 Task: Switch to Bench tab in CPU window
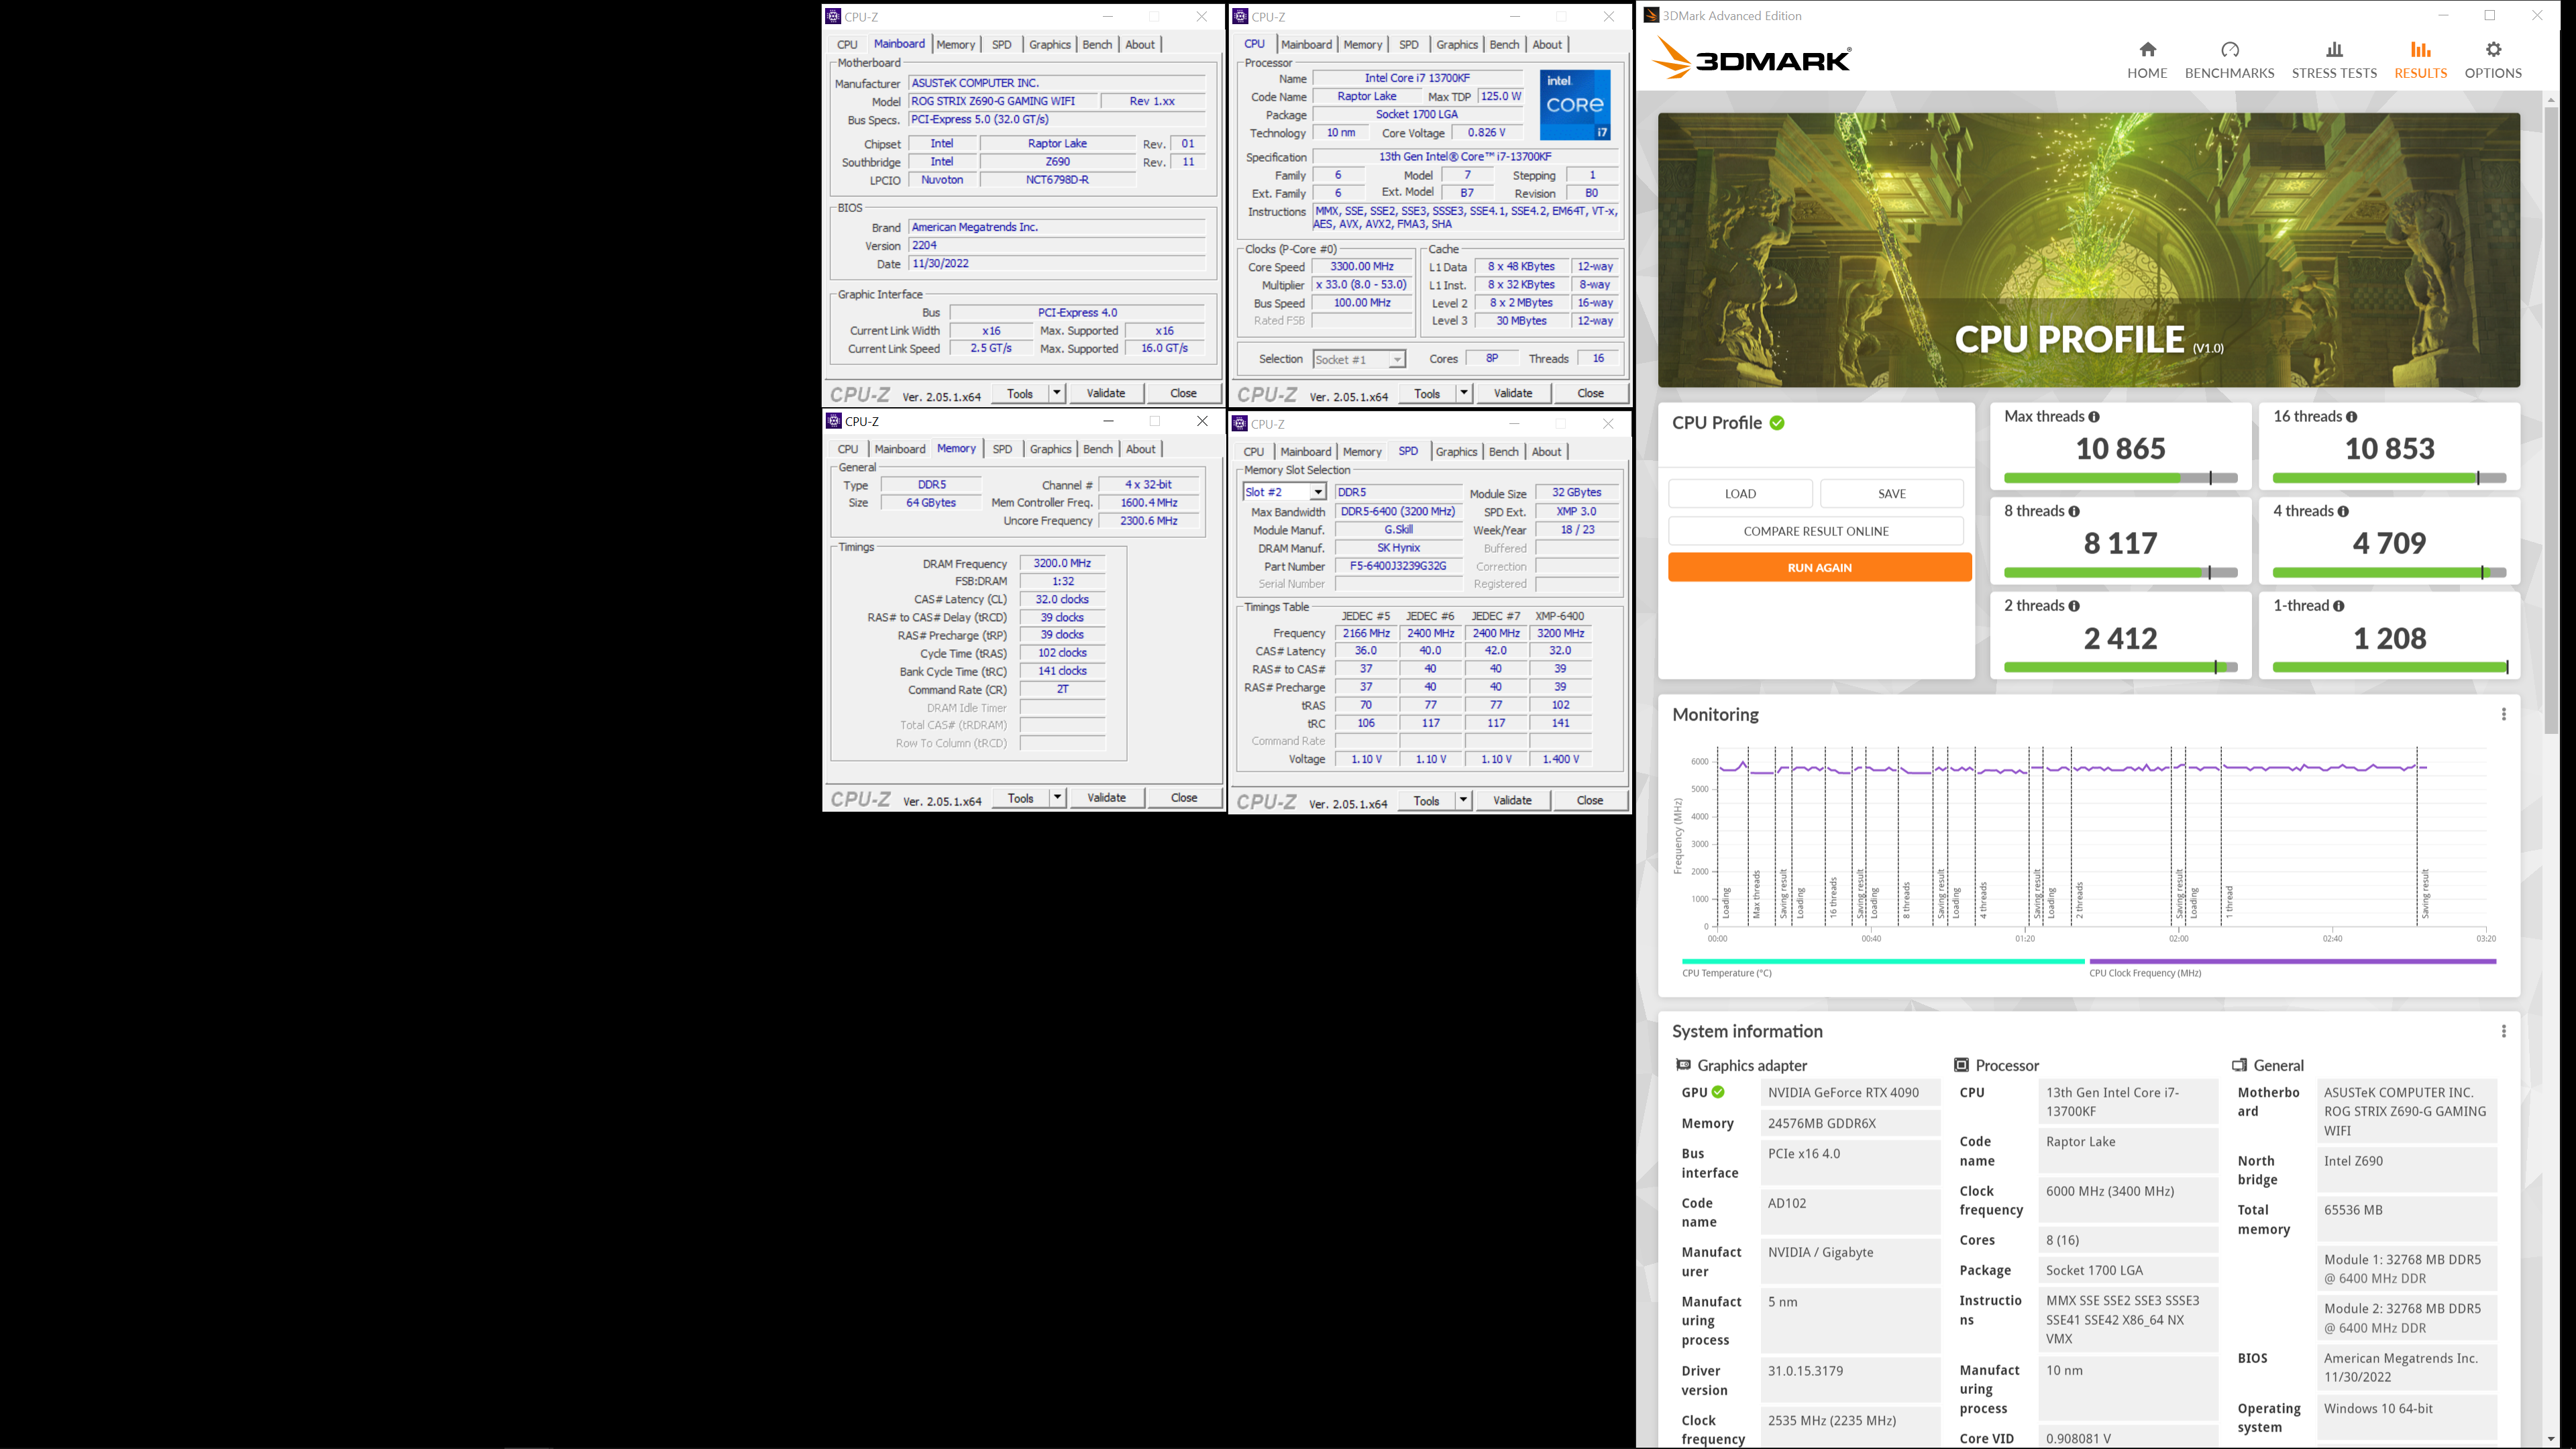click(1504, 45)
